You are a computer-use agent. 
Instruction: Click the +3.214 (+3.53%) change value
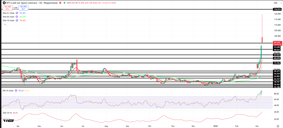[x=109, y=3]
